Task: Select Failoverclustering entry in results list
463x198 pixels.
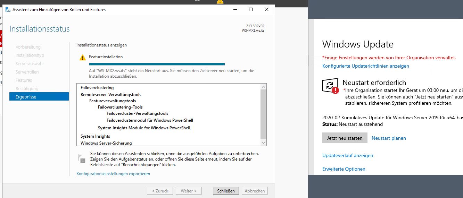Action: point(97,88)
